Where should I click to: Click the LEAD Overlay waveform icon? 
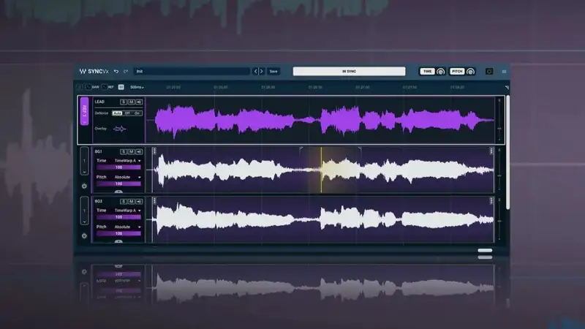tap(119, 129)
